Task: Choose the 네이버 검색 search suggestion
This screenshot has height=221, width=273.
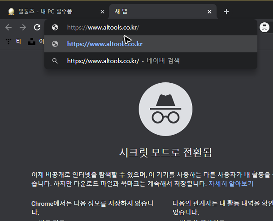Action: click(151, 61)
